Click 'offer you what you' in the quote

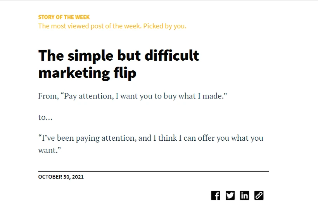tap(231, 138)
